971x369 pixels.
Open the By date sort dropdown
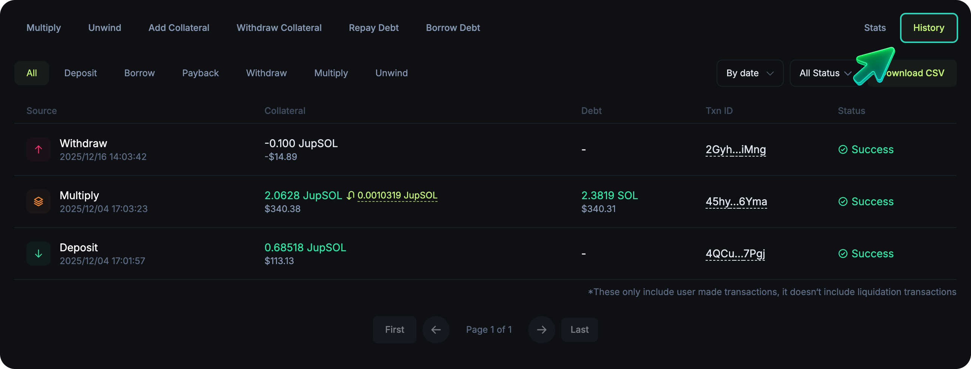(750, 73)
